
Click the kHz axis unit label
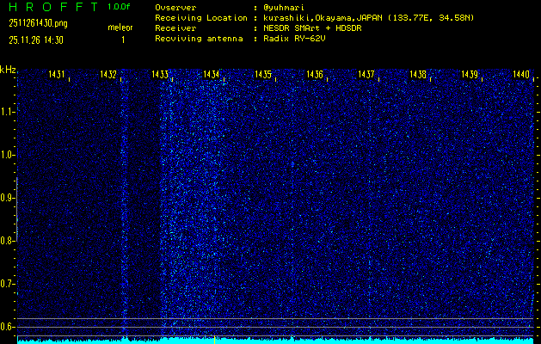8,70
